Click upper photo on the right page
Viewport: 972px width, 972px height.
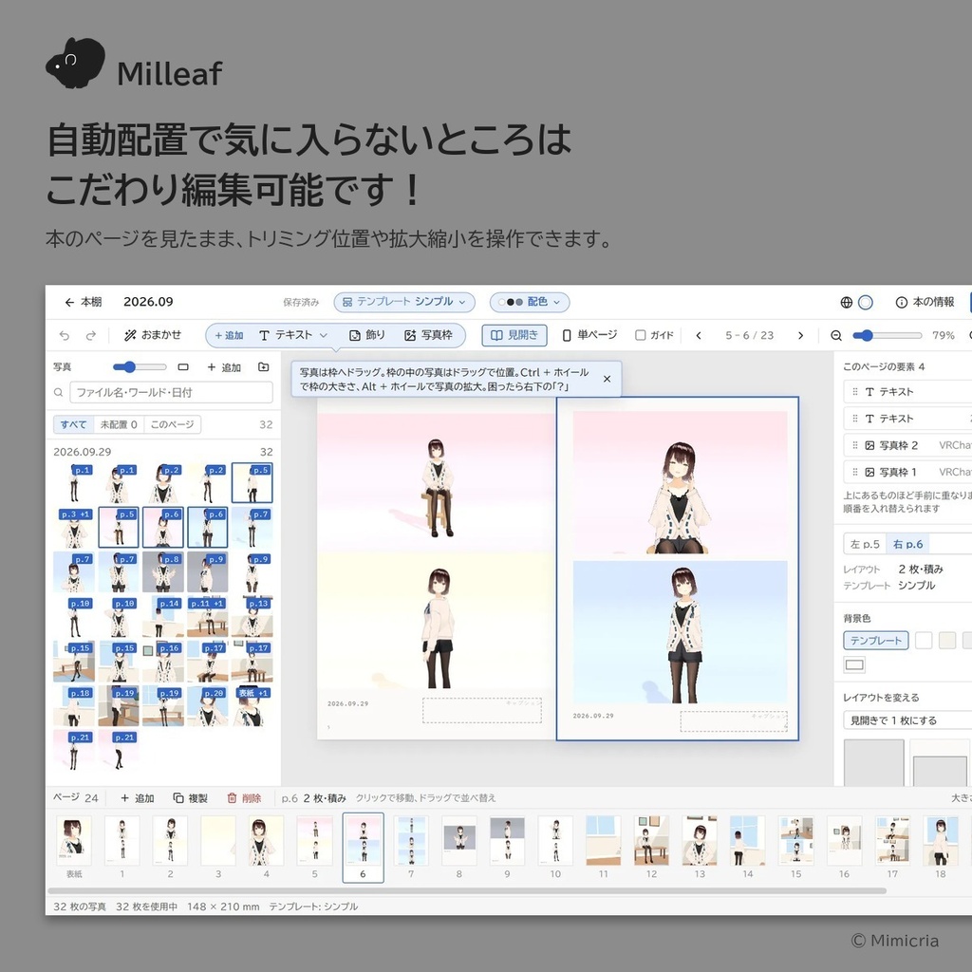click(x=680, y=482)
